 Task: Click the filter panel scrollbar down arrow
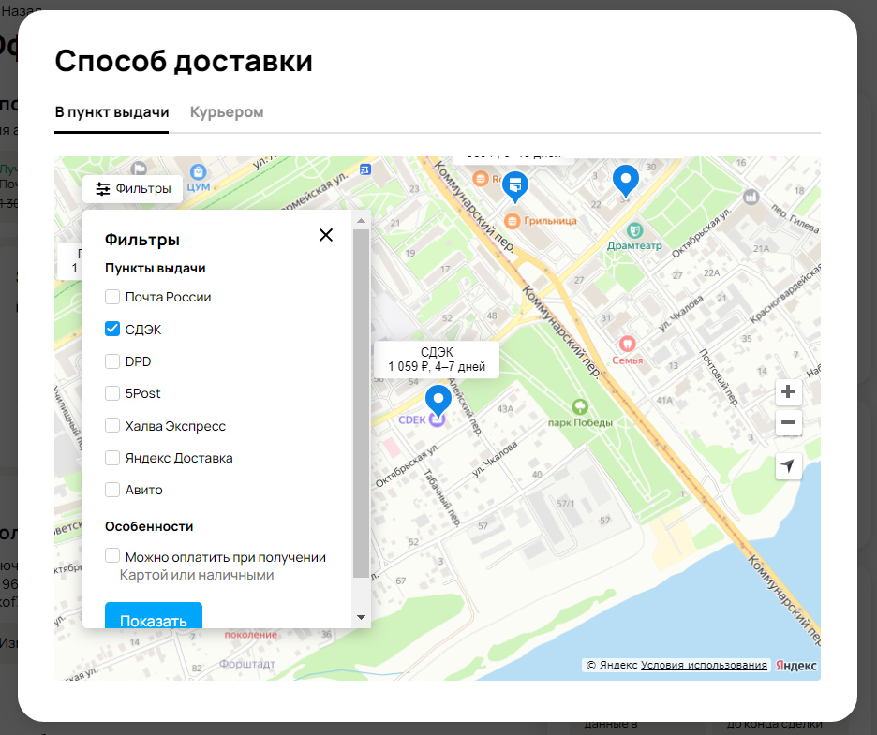point(362,618)
